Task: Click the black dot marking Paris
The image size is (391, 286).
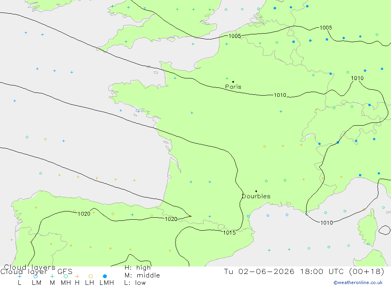Action: [233, 82]
